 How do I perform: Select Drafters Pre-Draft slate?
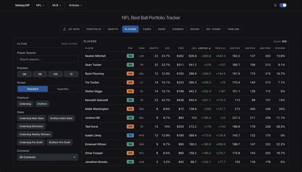click(x=60, y=142)
